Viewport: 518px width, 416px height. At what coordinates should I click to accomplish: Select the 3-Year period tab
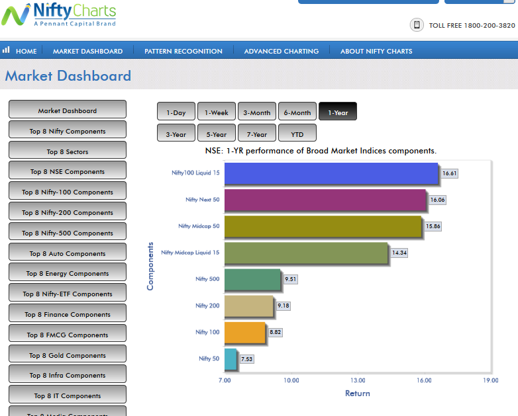pos(176,133)
